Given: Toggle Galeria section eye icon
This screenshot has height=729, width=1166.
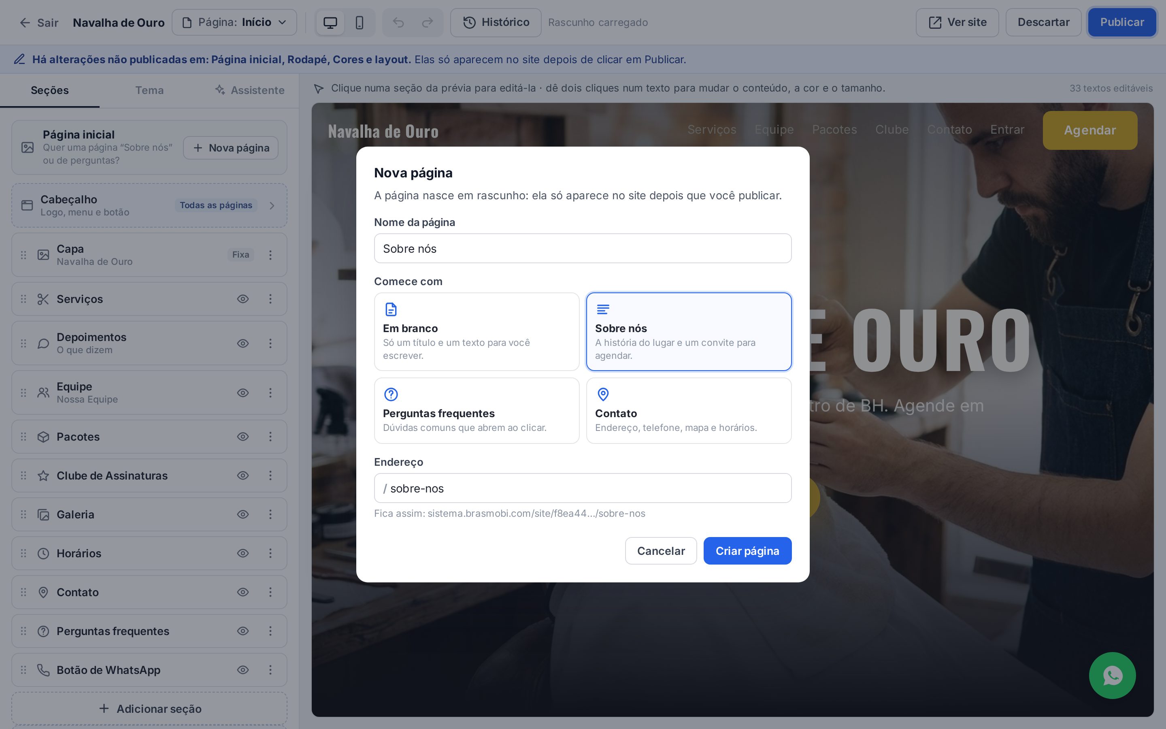Looking at the screenshot, I should [x=243, y=514].
